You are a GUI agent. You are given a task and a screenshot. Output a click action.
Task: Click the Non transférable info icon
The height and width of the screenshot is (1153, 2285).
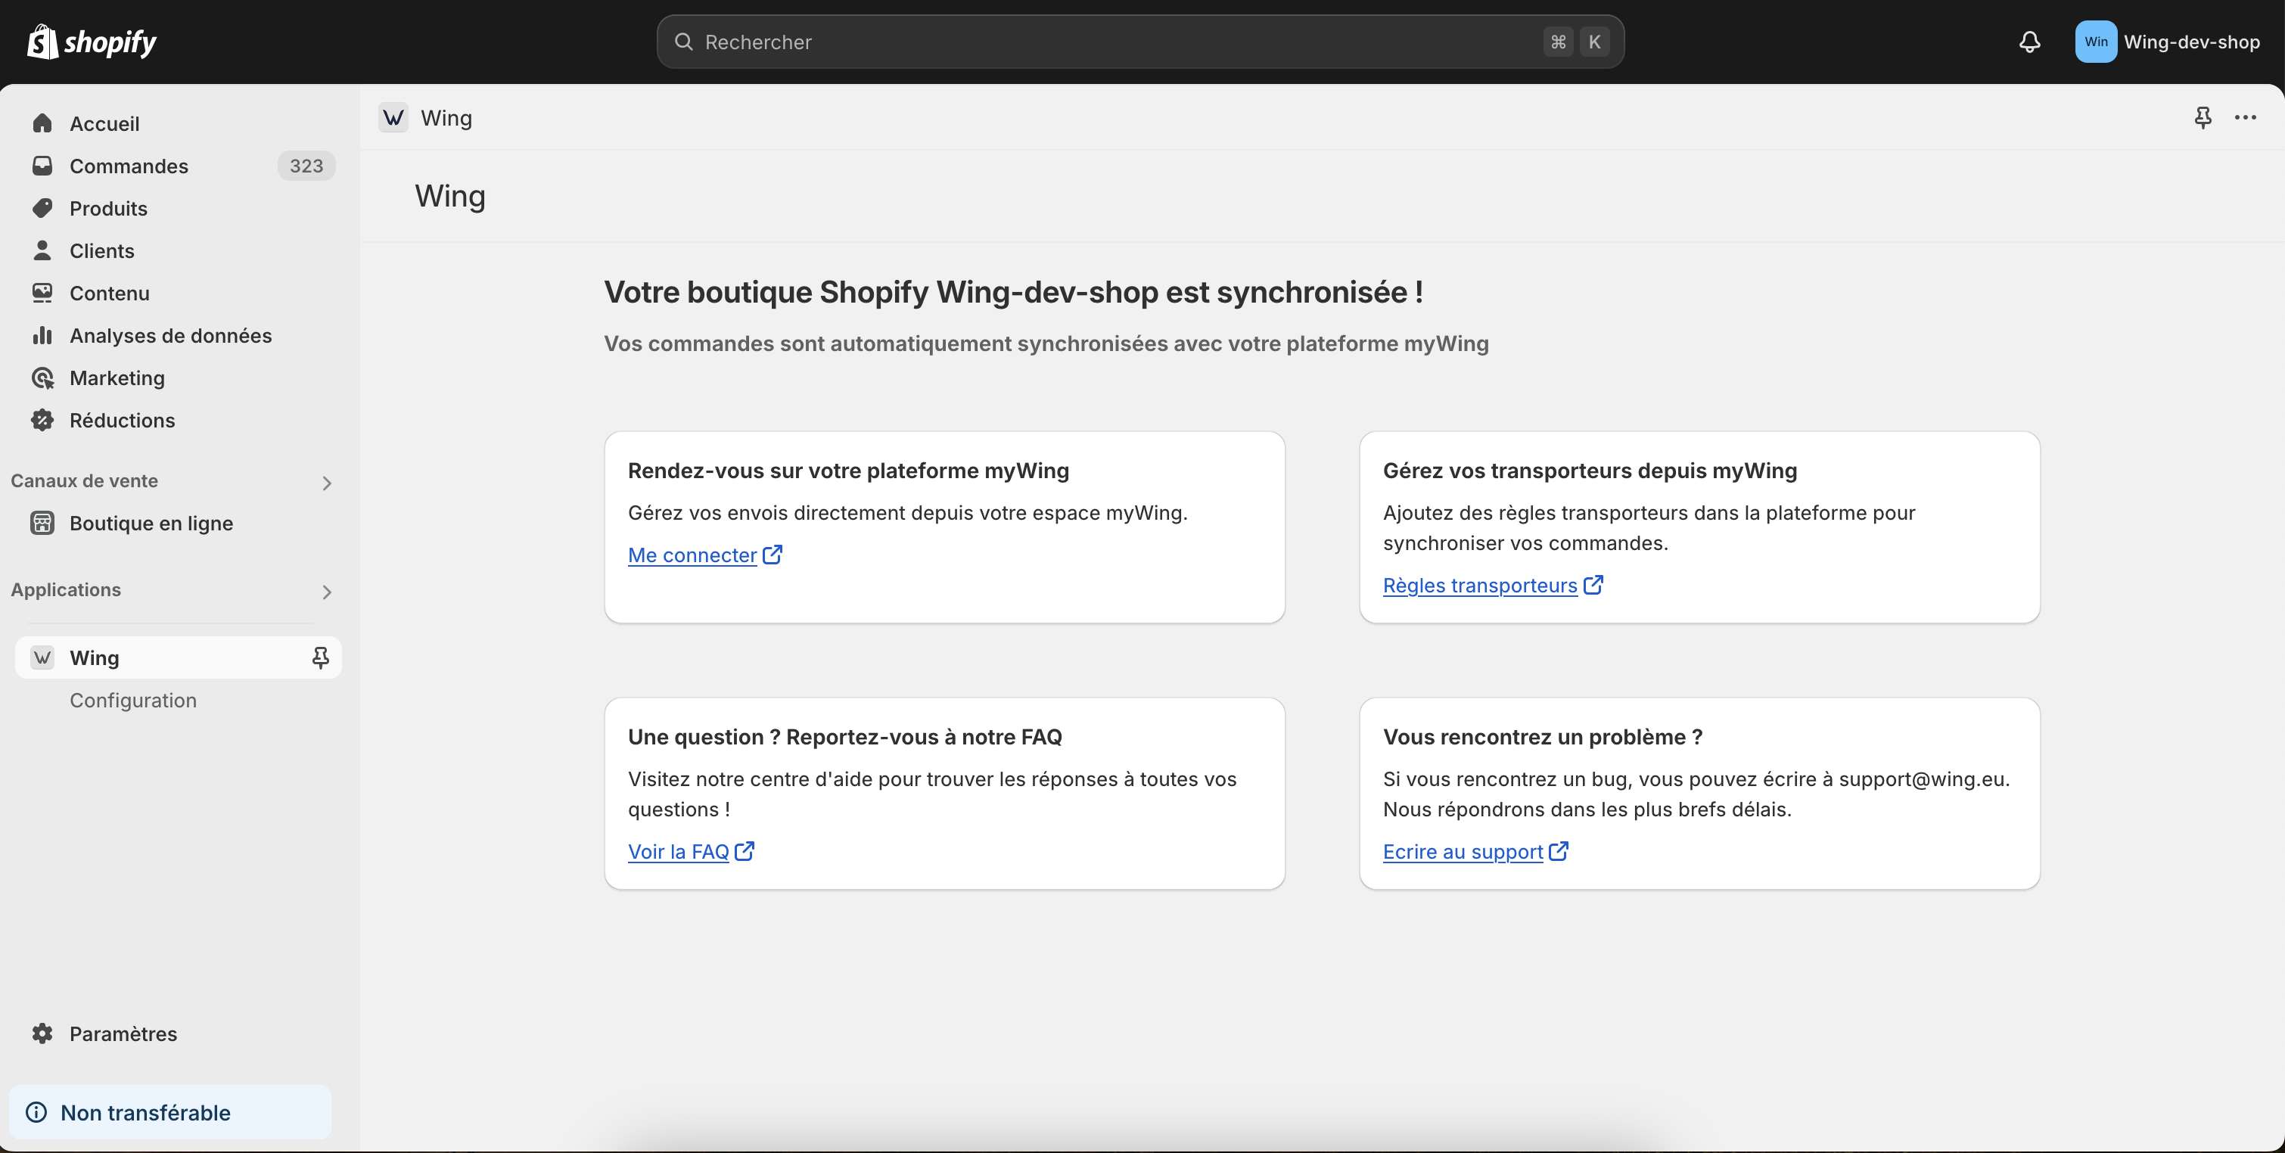[36, 1112]
